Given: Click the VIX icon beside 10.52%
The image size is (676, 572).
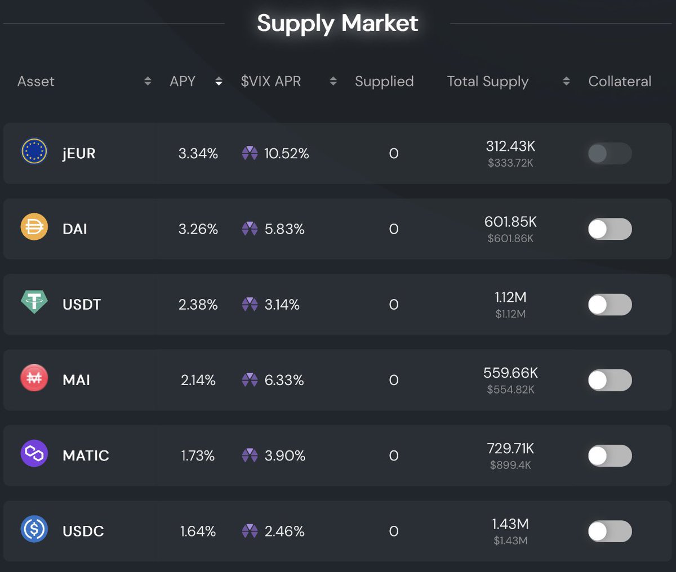Looking at the screenshot, I should pyautogui.click(x=250, y=153).
